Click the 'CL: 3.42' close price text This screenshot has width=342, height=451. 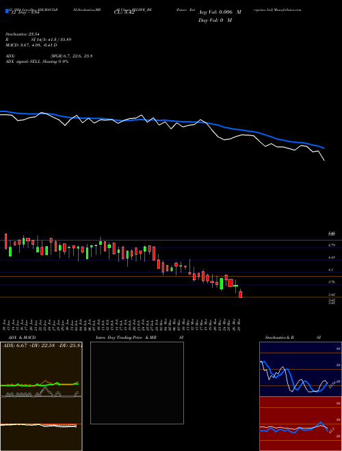(124, 12)
